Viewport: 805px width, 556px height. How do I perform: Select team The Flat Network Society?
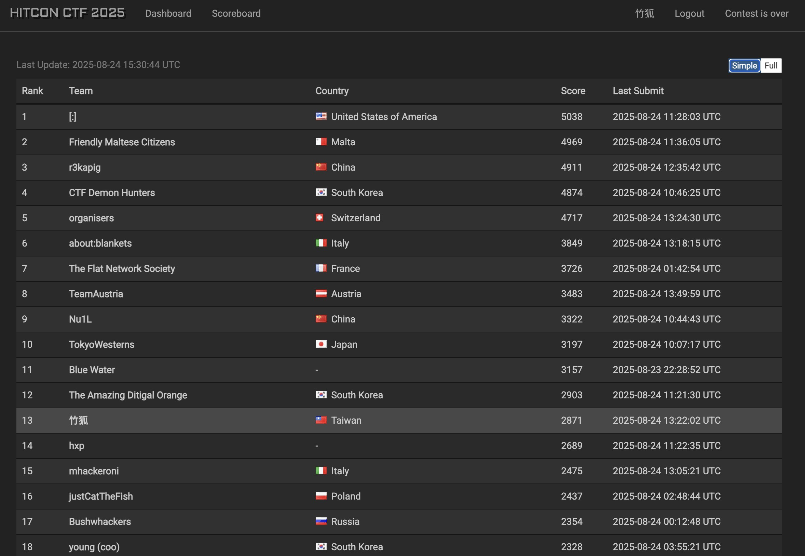(x=122, y=268)
